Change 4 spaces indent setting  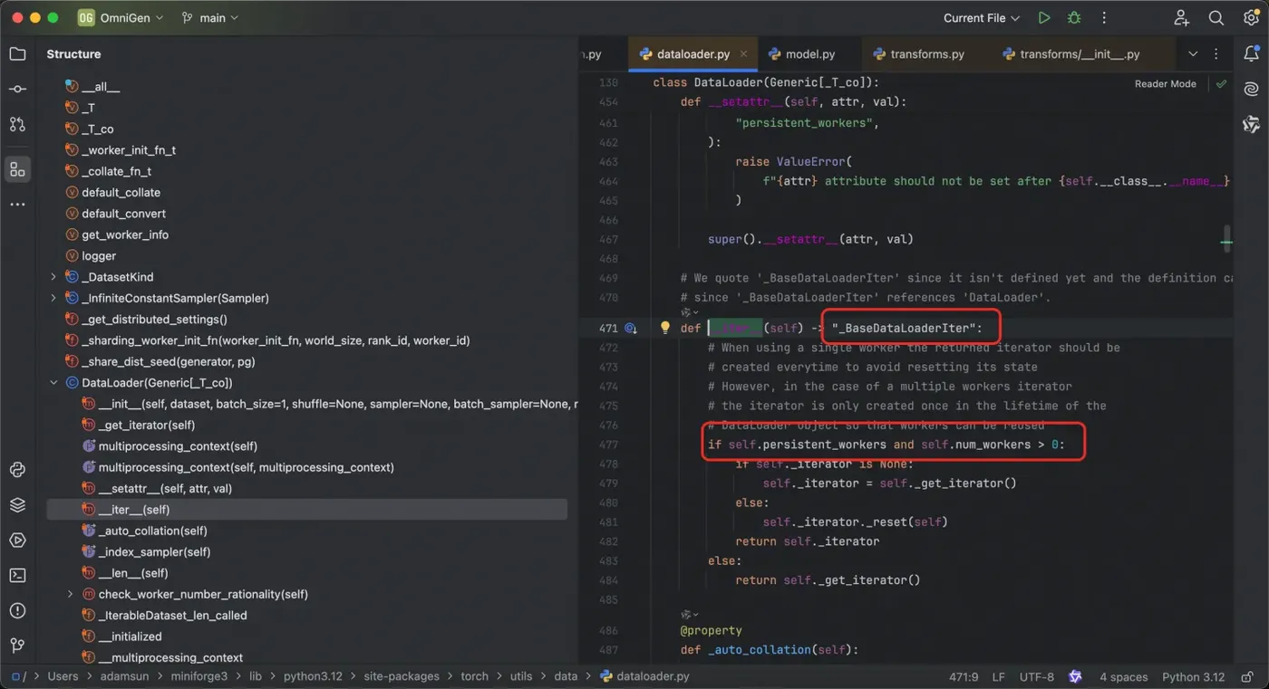coord(1124,676)
